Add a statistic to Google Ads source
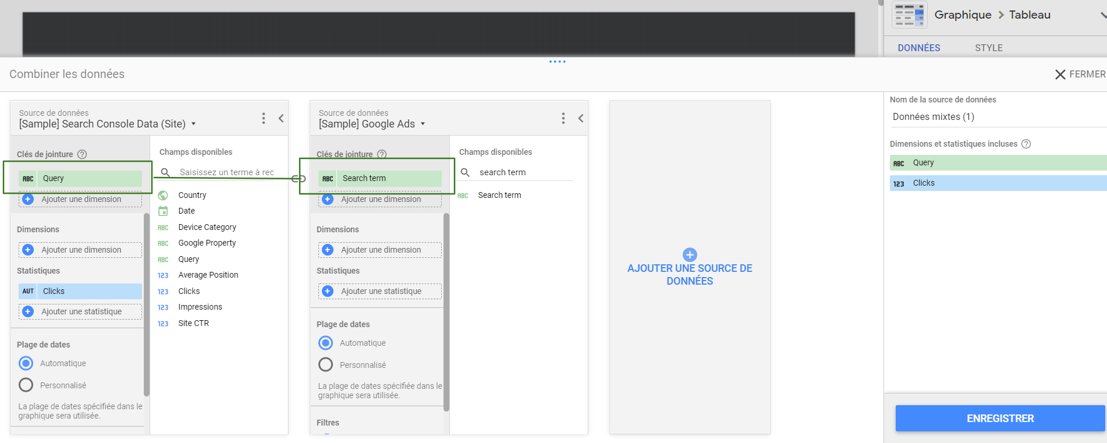Image resolution: width=1107 pixels, height=443 pixels. pos(380,291)
